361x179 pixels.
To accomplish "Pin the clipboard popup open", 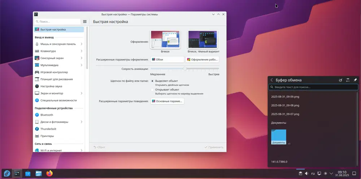I will [355, 80].
